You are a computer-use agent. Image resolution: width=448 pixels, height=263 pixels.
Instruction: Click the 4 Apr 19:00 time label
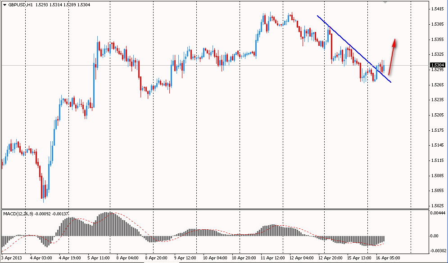(70, 258)
